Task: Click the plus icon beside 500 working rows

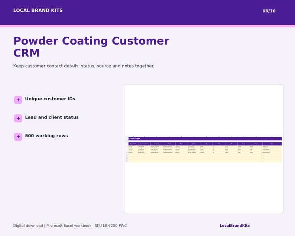Action: tap(18, 137)
